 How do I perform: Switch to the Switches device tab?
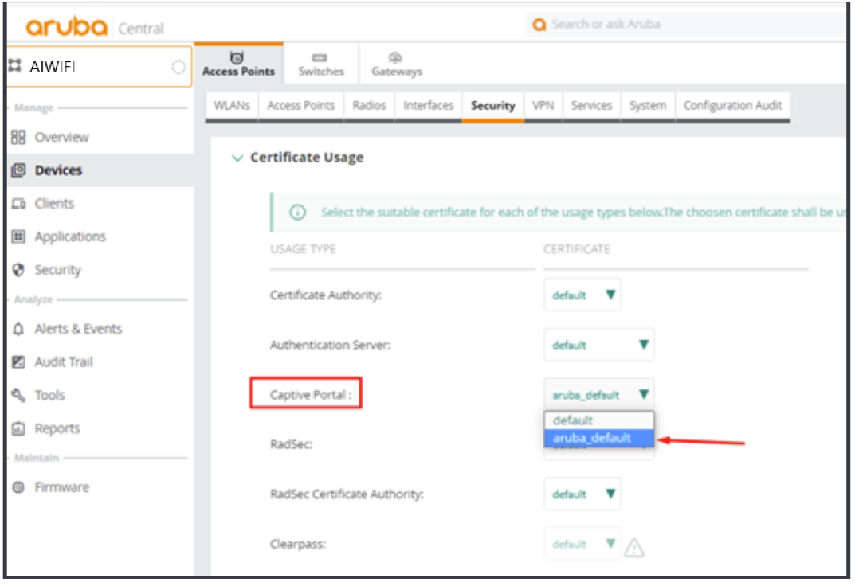(321, 64)
